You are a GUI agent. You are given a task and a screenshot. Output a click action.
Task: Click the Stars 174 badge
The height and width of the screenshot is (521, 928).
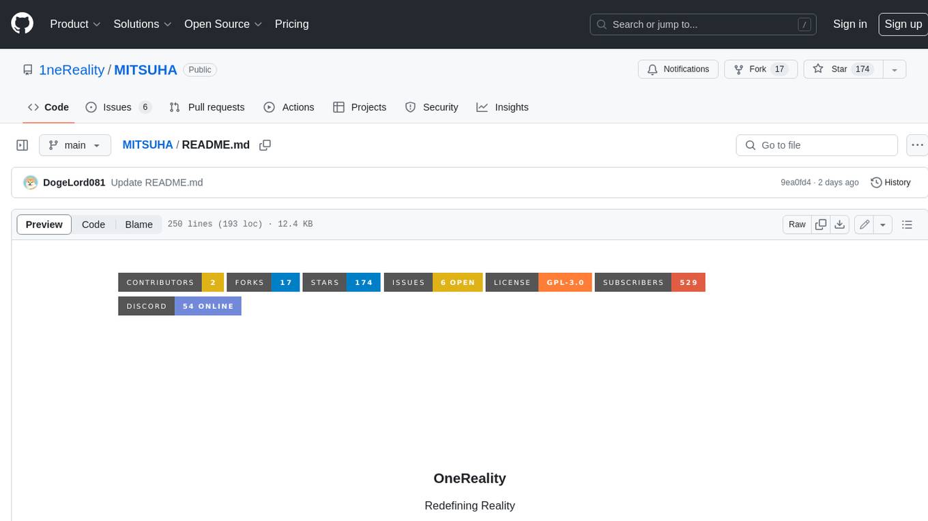point(342,282)
